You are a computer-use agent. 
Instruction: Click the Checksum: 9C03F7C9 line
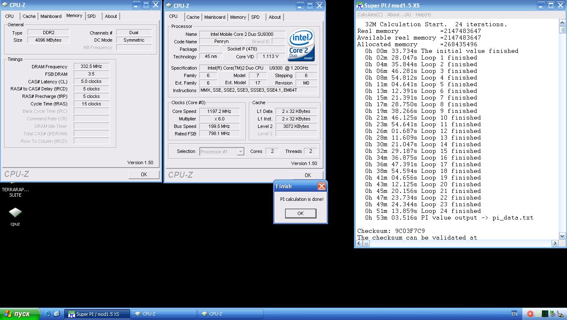pyautogui.click(x=391, y=231)
